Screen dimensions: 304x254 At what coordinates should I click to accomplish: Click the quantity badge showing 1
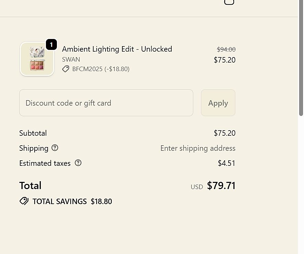[x=51, y=44]
